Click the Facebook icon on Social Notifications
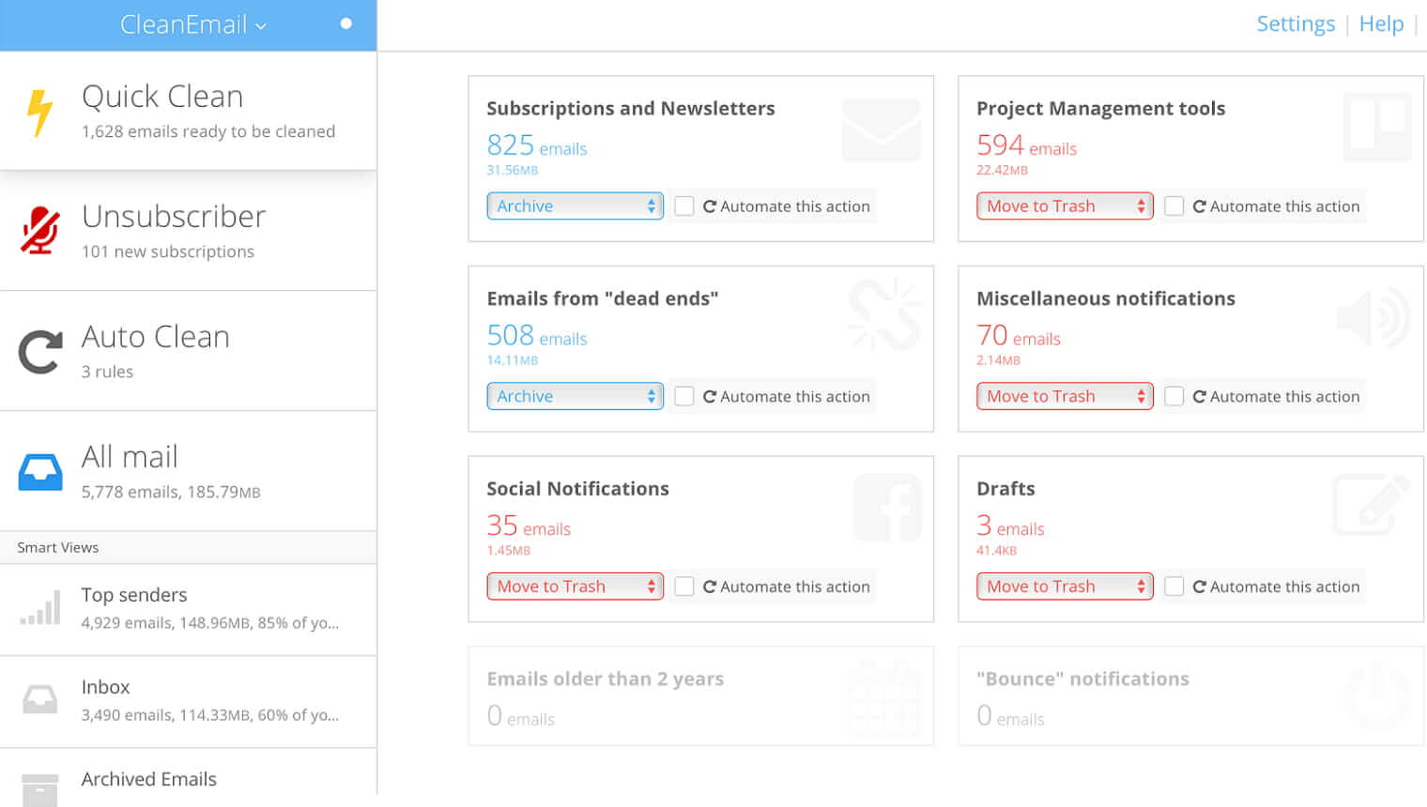Screen dimensions: 1427x807 point(887,508)
